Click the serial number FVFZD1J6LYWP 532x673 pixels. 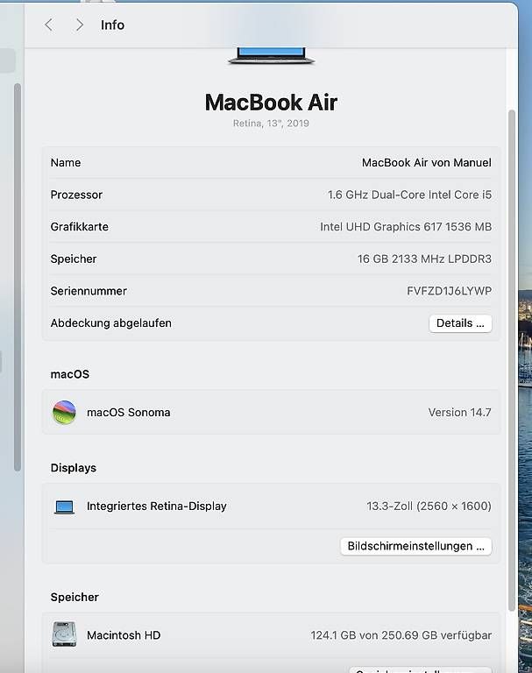point(449,291)
